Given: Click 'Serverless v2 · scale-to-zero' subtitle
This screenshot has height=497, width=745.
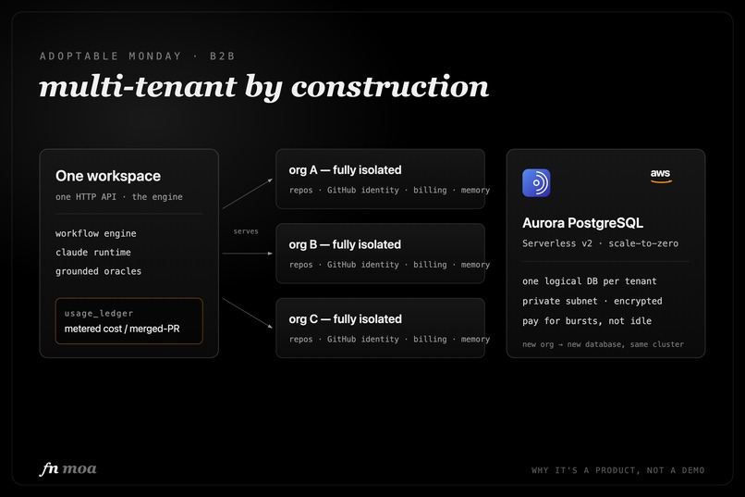Looking at the screenshot, I should point(600,243).
